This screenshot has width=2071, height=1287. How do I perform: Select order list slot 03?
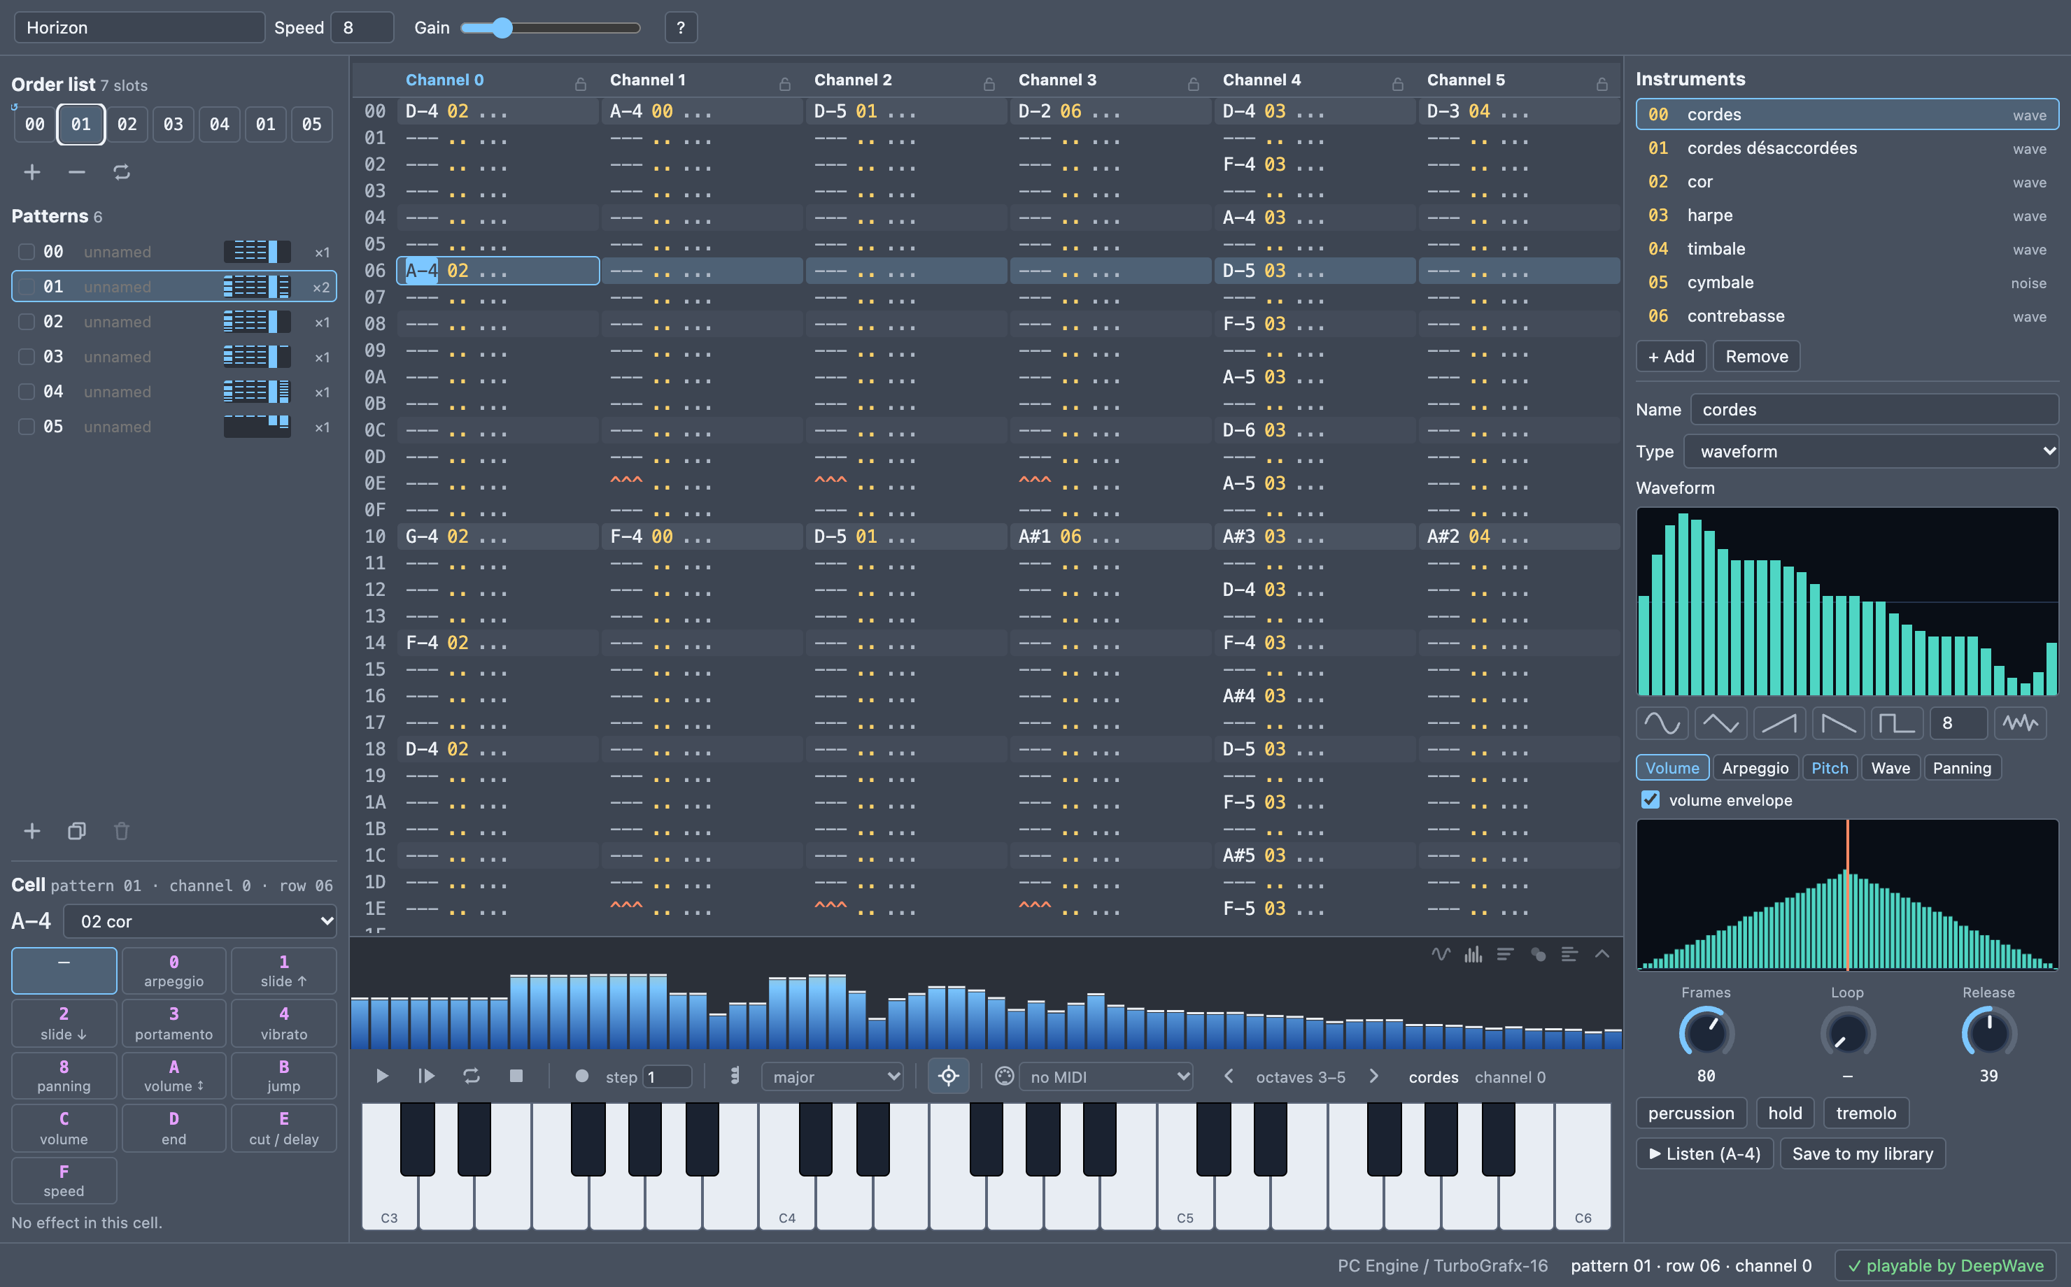pyautogui.click(x=174, y=125)
